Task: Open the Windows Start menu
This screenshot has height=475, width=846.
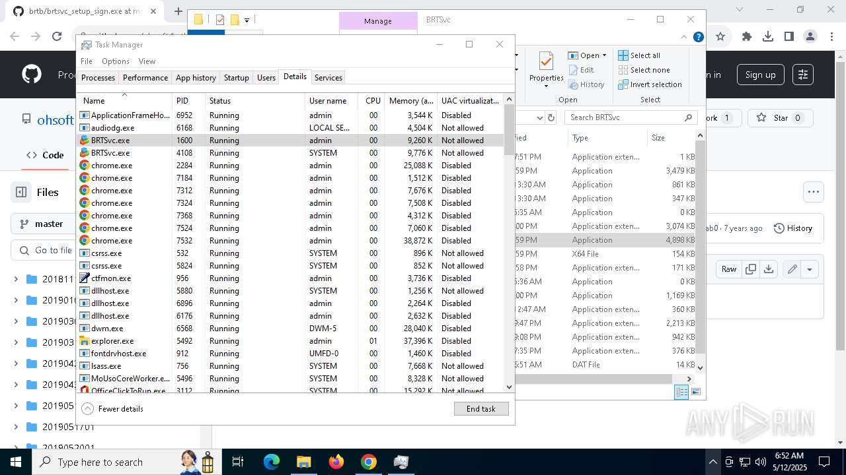Action: tap(15, 462)
